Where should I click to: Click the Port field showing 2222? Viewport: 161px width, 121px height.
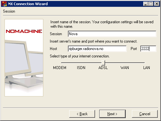(148, 49)
